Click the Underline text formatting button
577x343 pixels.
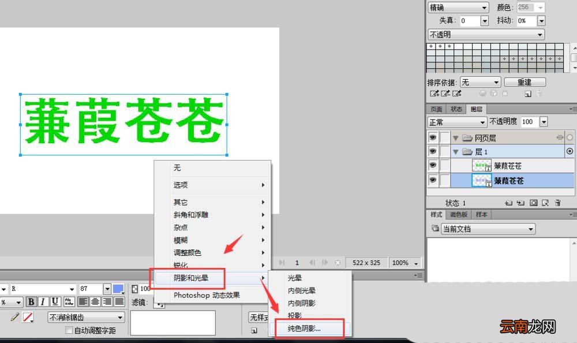pos(55,302)
